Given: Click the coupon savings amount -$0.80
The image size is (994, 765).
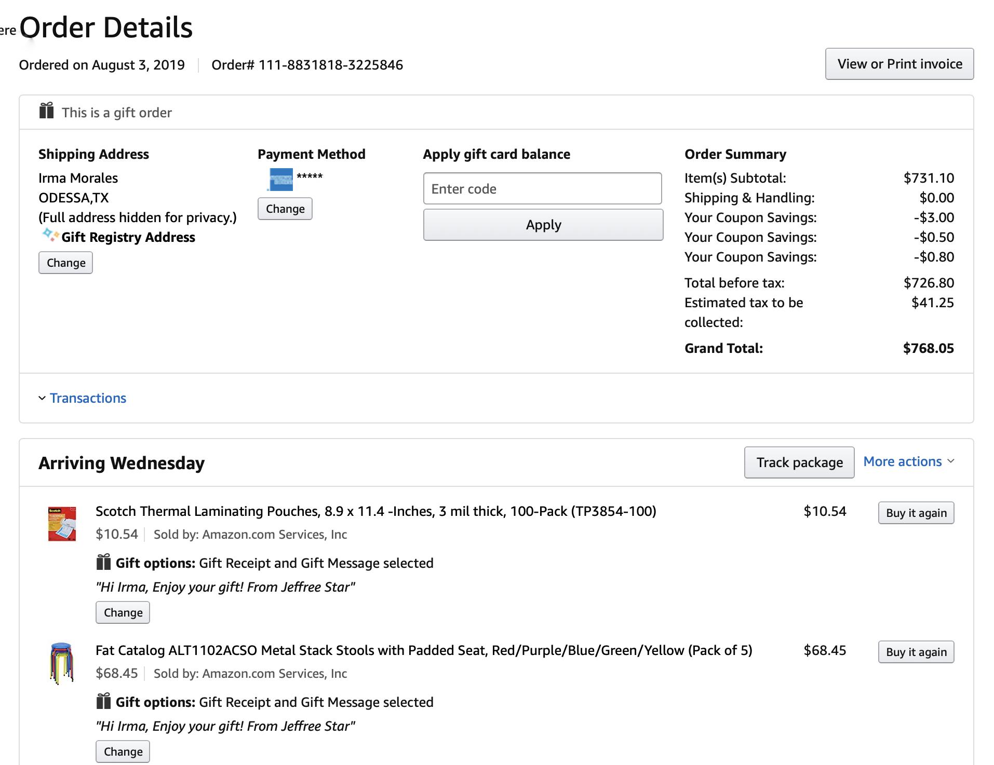Looking at the screenshot, I should [934, 257].
